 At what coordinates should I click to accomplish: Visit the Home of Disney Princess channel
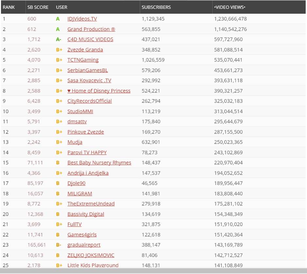pyautogui.click(x=99, y=91)
